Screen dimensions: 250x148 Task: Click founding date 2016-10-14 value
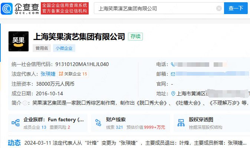pos(49,93)
